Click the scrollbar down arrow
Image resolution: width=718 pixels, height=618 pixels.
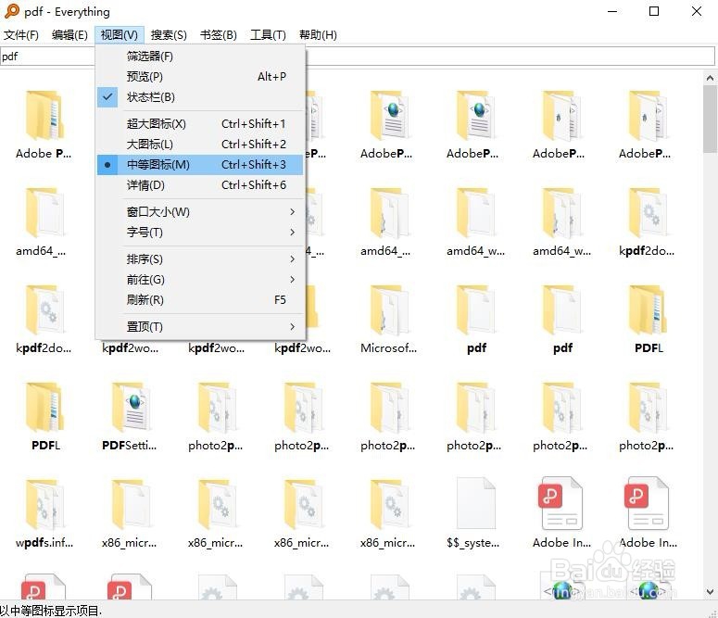(x=710, y=592)
